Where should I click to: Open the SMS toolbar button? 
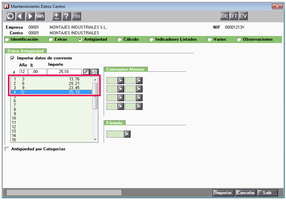click(x=40, y=17)
